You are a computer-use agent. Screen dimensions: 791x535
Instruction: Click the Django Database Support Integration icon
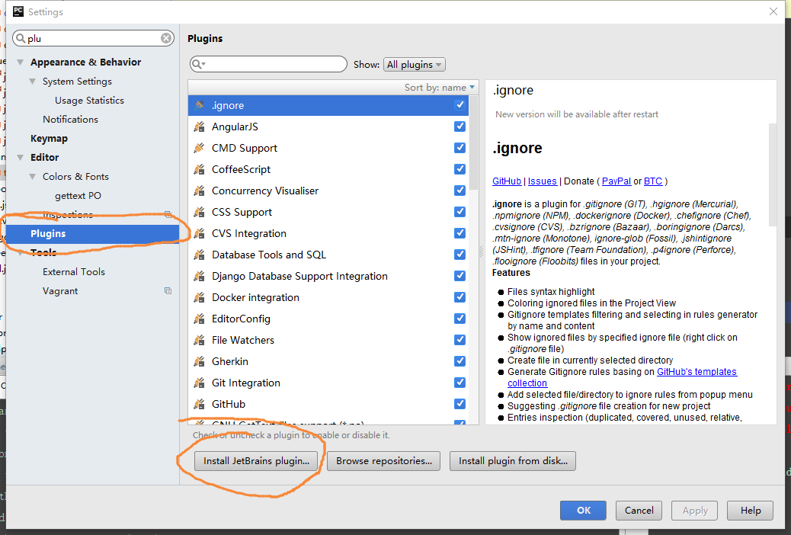[199, 276]
